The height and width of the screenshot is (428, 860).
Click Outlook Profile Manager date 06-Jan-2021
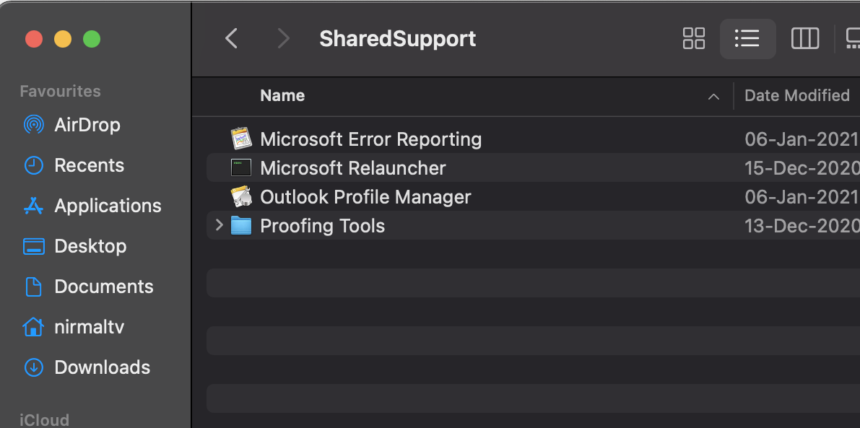coord(802,197)
